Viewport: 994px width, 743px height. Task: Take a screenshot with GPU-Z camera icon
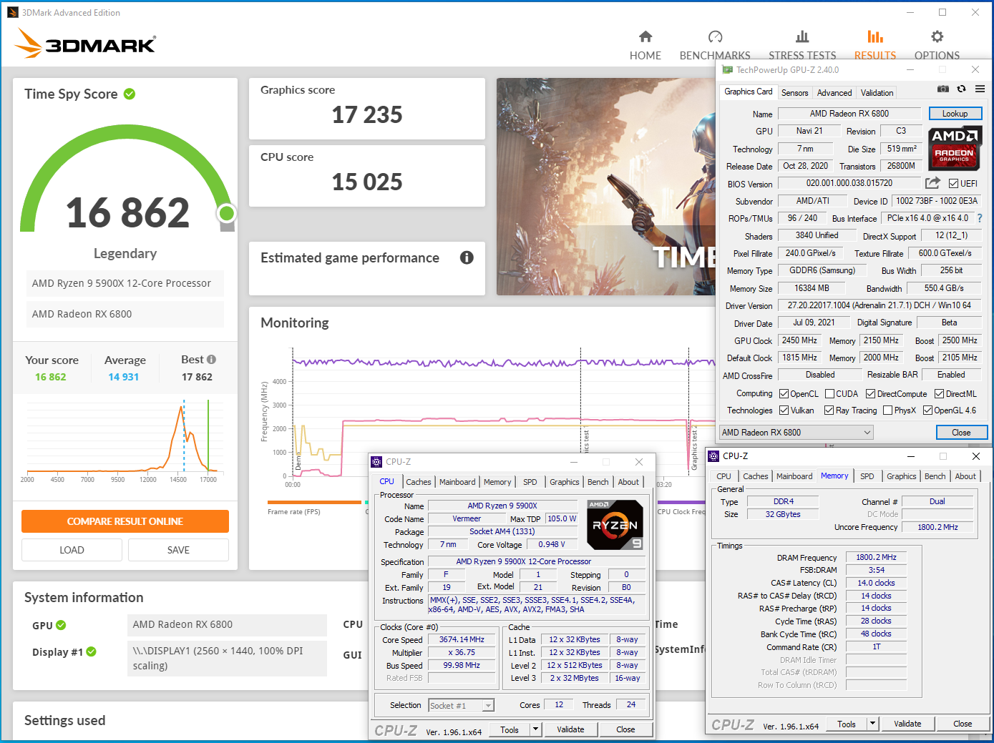[943, 89]
